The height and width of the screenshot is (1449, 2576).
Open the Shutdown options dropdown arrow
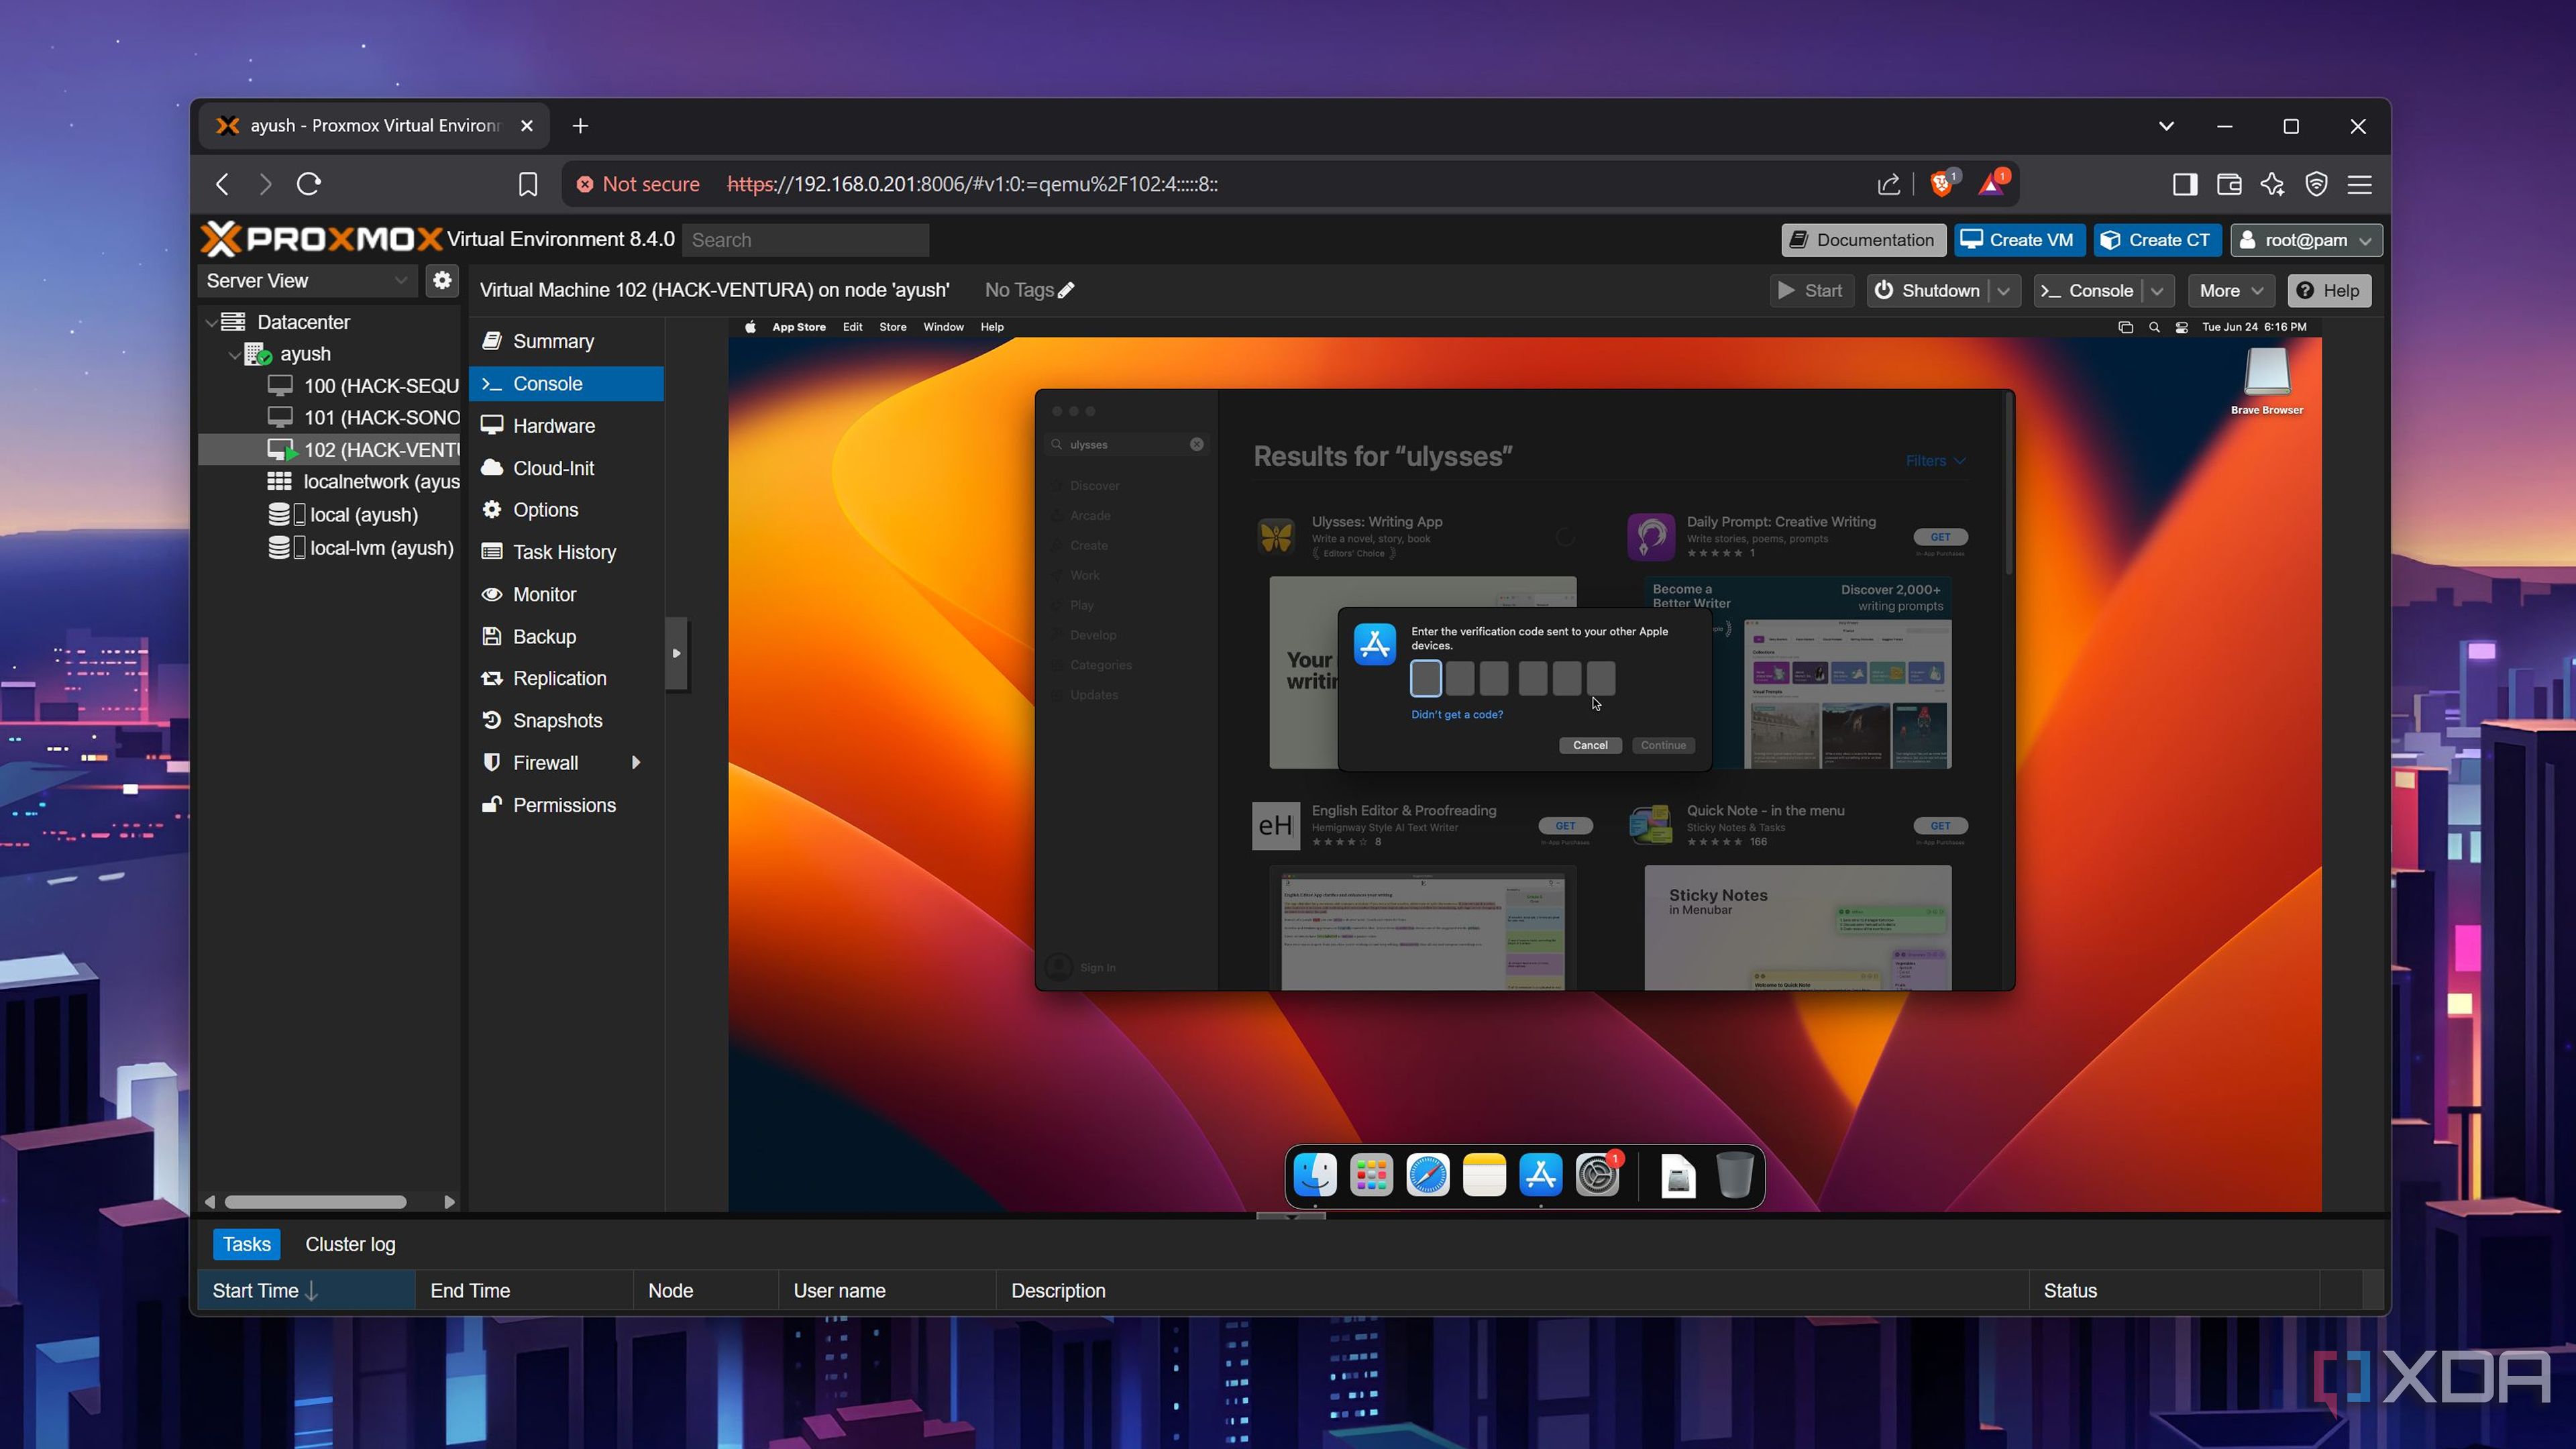[x=2004, y=291]
